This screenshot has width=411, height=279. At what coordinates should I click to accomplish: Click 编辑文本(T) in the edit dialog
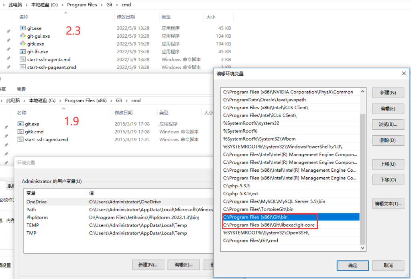click(388, 204)
